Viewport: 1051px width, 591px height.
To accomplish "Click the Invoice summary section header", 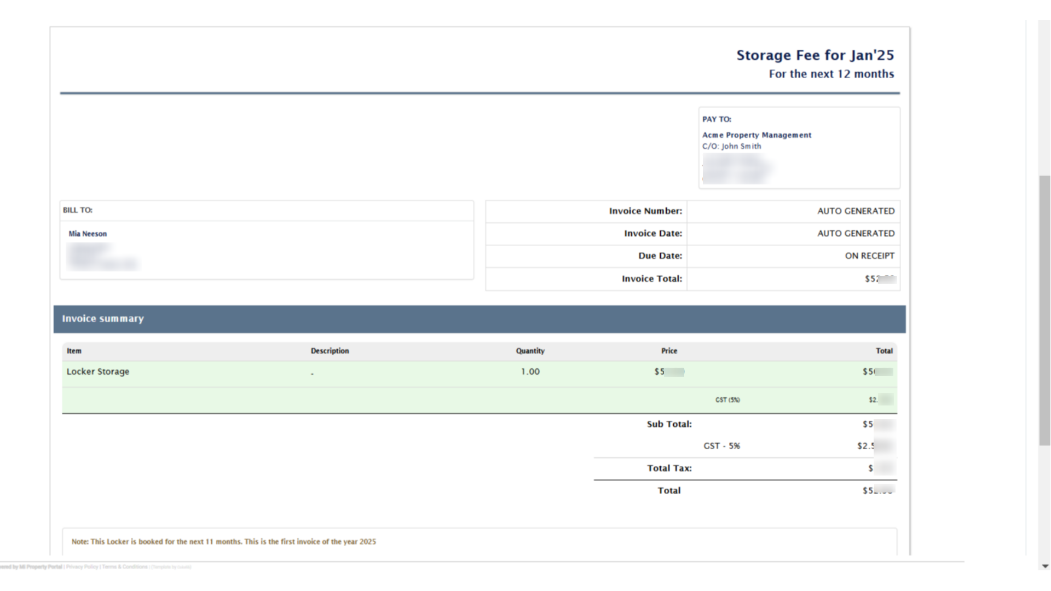I will coord(103,318).
